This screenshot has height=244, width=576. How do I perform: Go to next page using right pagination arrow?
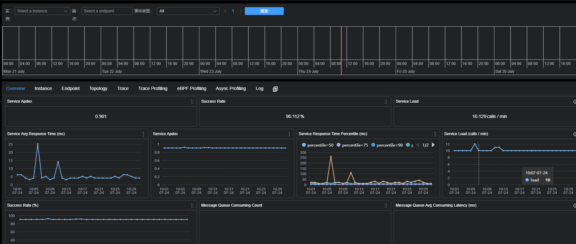[241, 11]
